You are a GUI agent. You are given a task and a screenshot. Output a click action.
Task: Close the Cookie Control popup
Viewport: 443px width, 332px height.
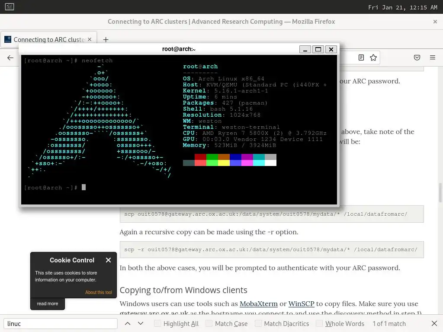pos(108,260)
